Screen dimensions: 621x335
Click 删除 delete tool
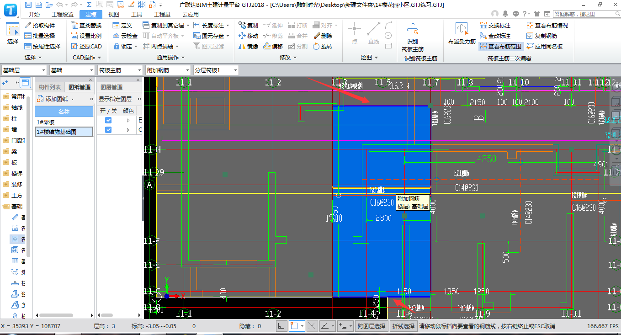tap(323, 36)
